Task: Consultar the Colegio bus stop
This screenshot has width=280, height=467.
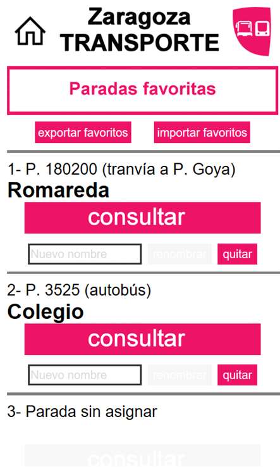Action: click(143, 339)
